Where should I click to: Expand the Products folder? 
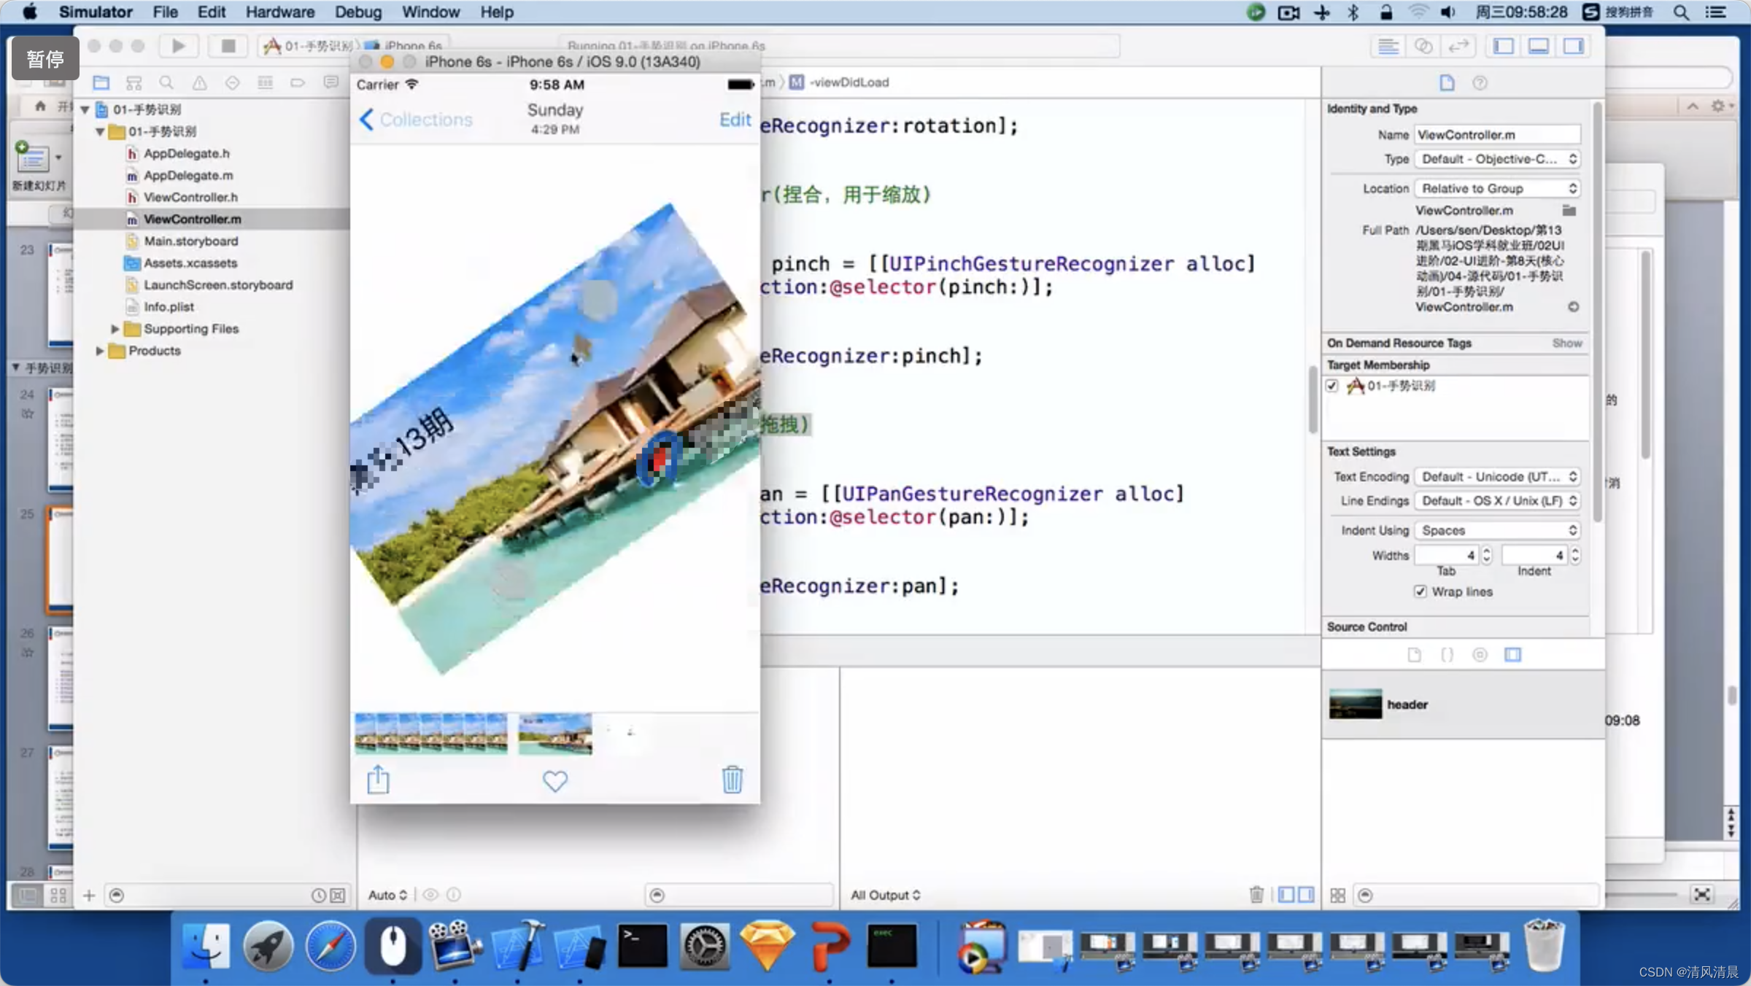click(99, 351)
